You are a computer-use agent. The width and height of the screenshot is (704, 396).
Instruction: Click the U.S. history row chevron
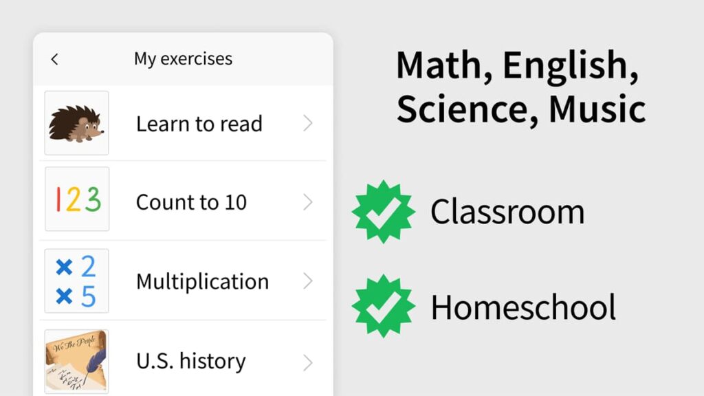coord(308,362)
